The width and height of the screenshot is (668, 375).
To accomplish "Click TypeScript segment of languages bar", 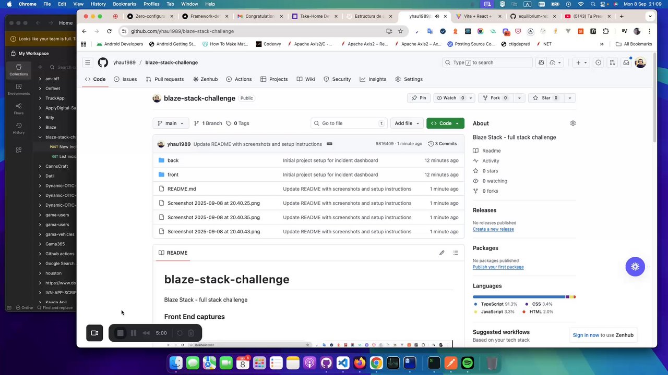I will click(519, 297).
